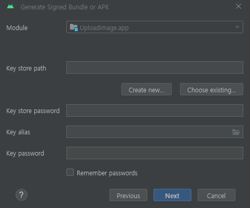Go back with the Previous button

click(x=128, y=195)
